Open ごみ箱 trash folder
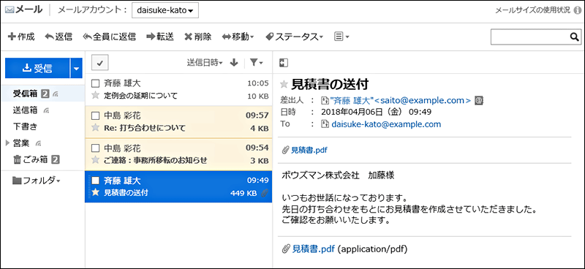This screenshot has width=585, height=269. 35,160
